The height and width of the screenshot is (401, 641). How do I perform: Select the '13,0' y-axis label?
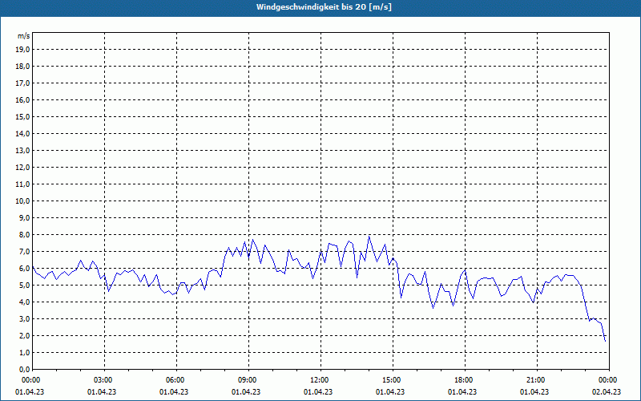point(22,151)
